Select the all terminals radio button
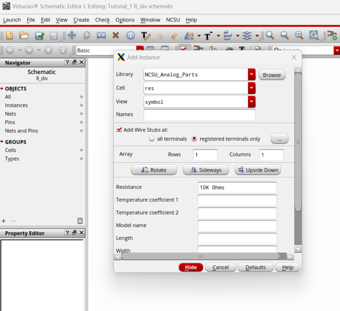 tap(152, 139)
